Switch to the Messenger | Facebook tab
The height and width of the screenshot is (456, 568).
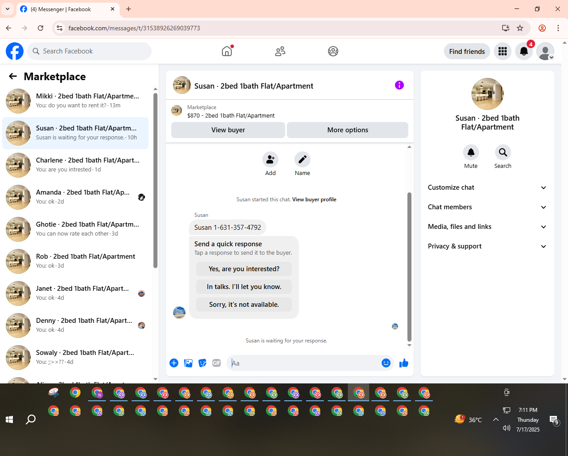(67, 9)
